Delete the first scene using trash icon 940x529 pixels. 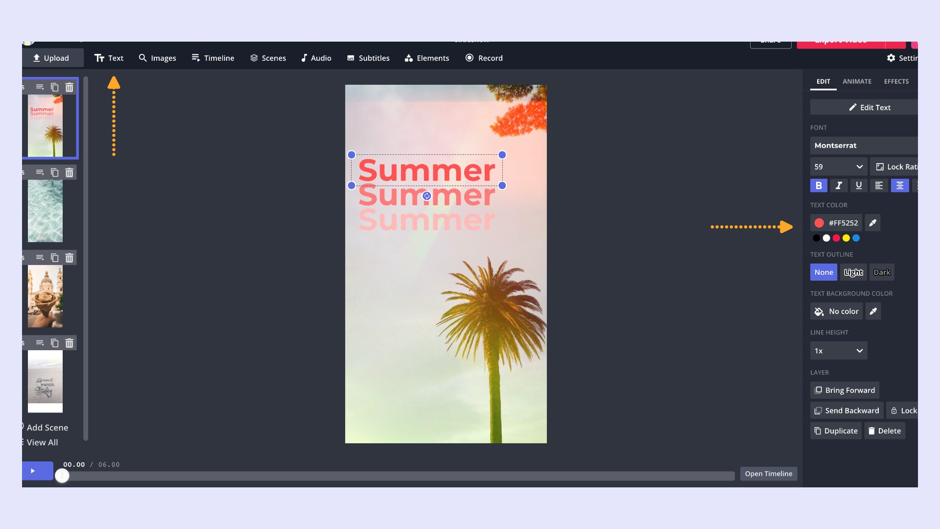pyautogui.click(x=70, y=87)
